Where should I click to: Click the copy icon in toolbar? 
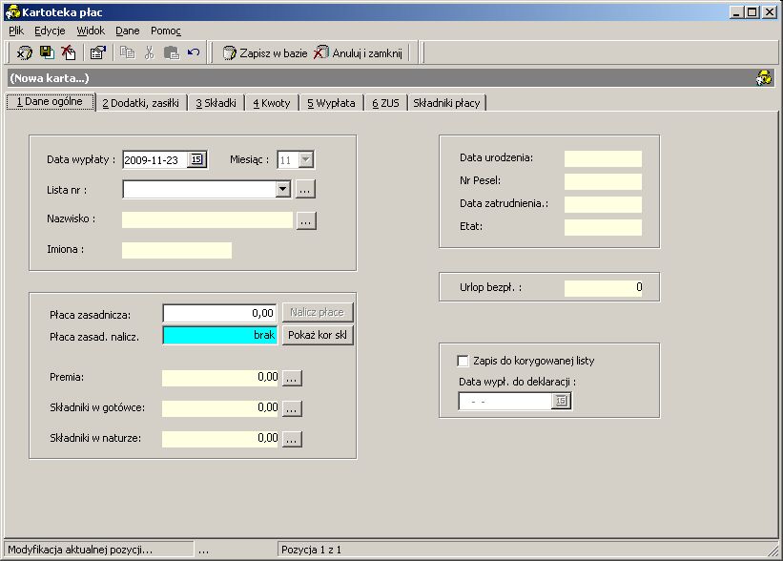128,52
